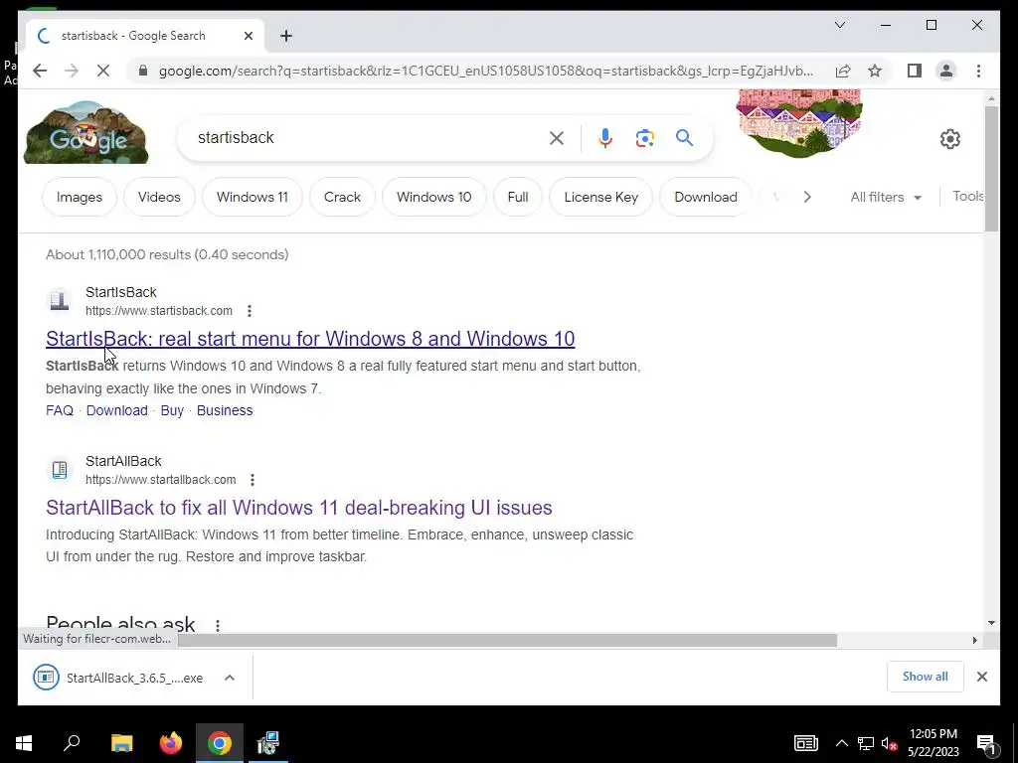The image size is (1018, 763).
Task: Open the Download sitelink under StartIsBack
Action: [x=117, y=410]
